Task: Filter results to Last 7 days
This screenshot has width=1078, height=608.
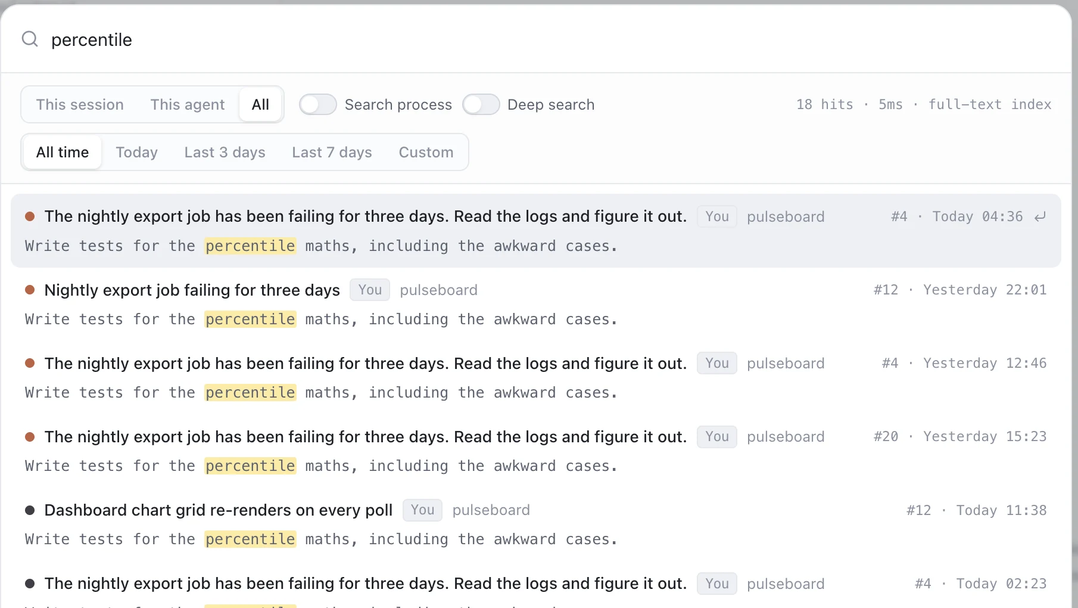Action: pyautogui.click(x=332, y=153)
